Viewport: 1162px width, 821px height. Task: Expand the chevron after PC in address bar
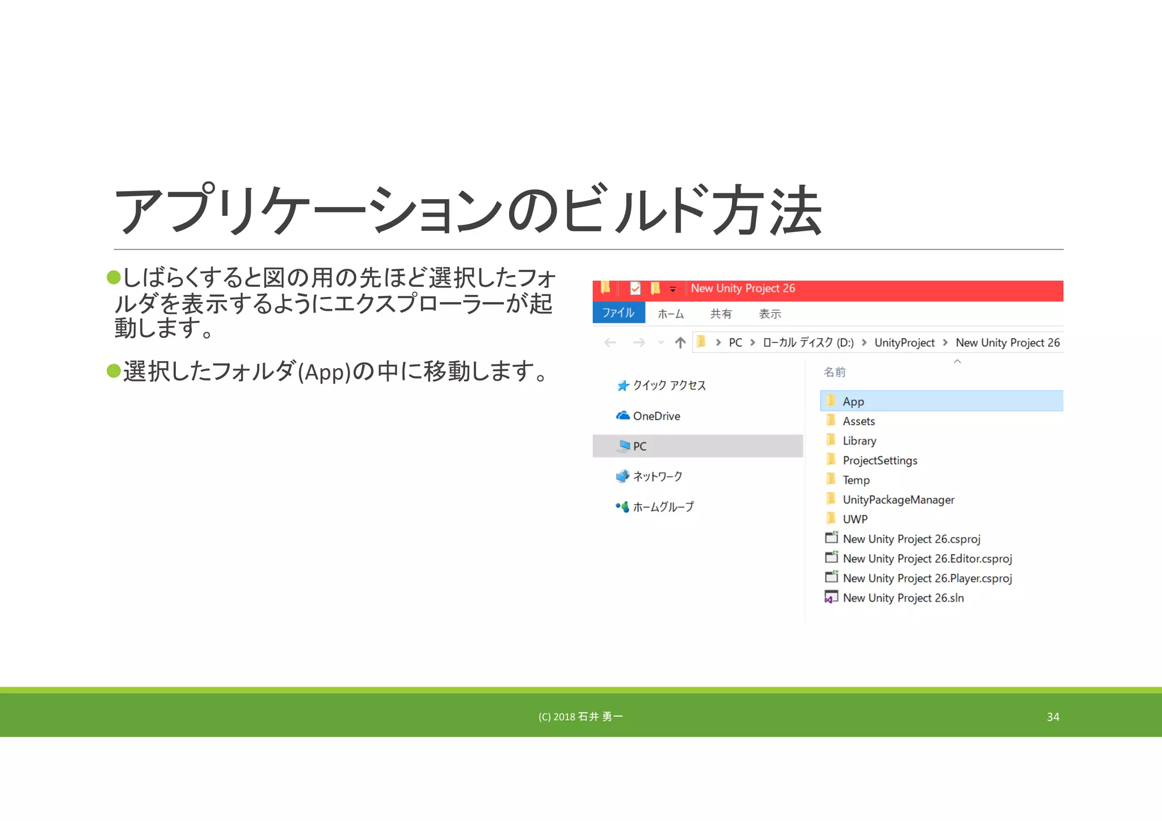753,342
